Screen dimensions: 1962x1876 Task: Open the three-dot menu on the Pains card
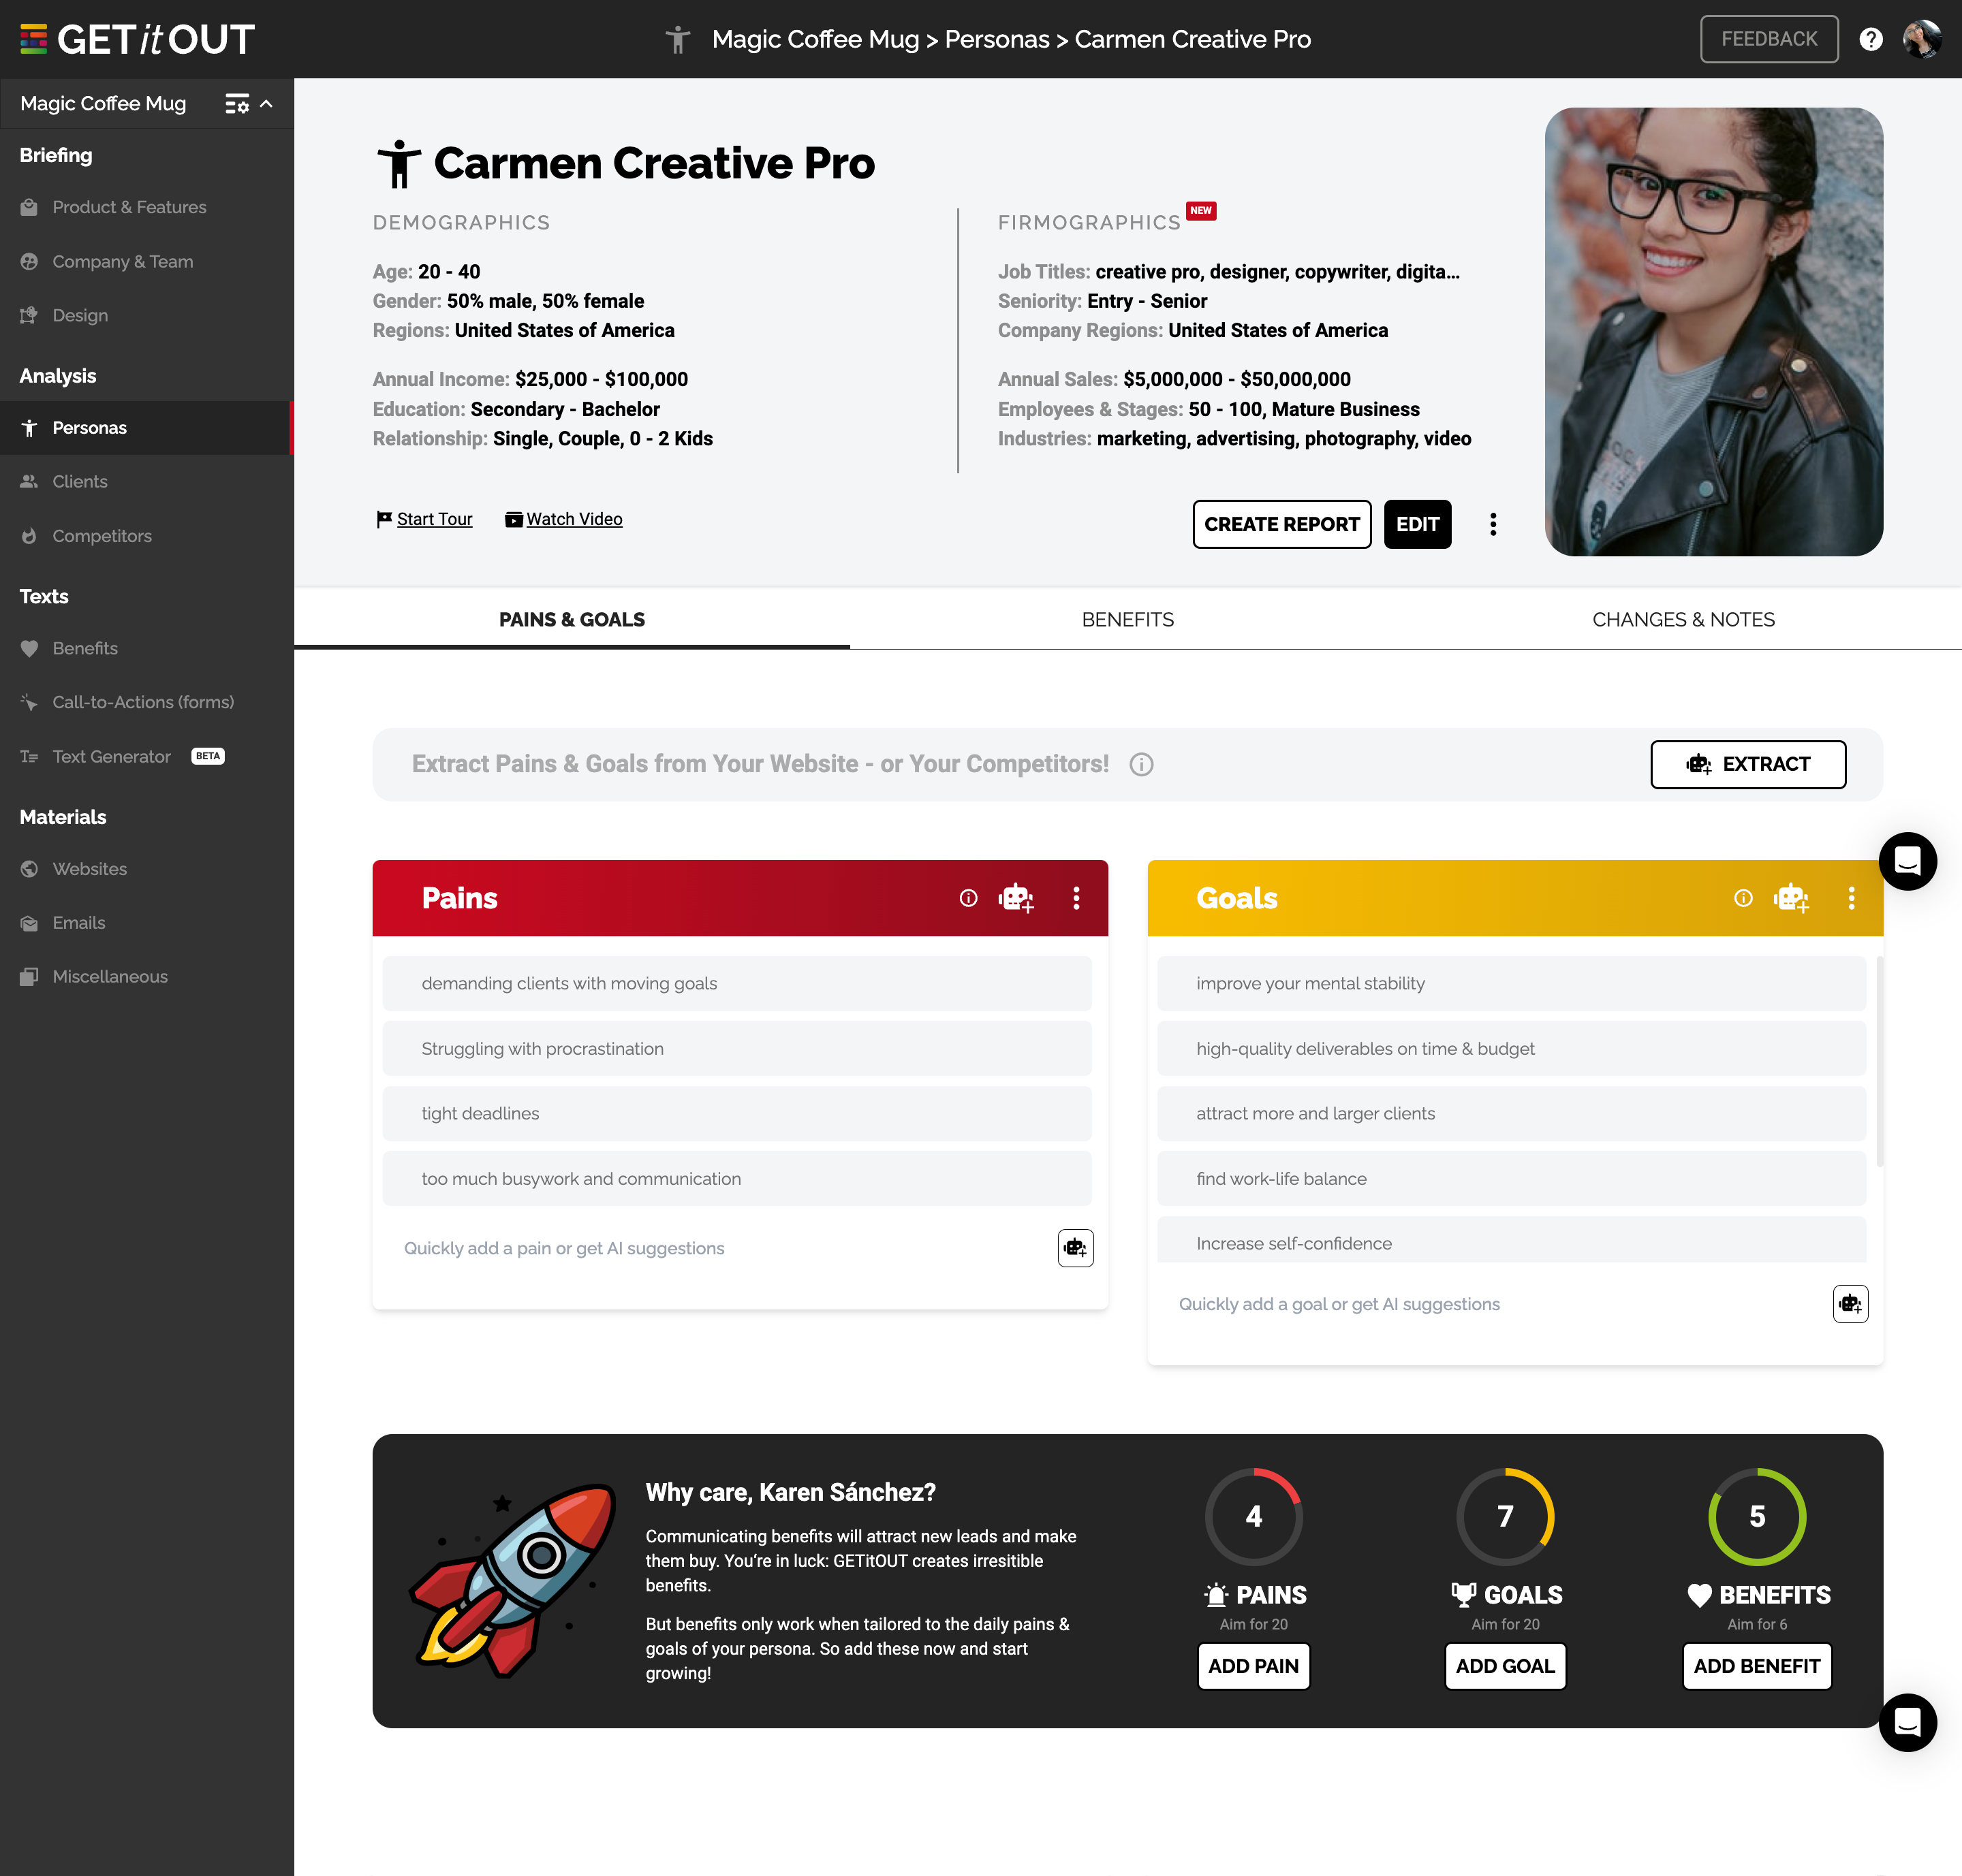(1076, 898)
